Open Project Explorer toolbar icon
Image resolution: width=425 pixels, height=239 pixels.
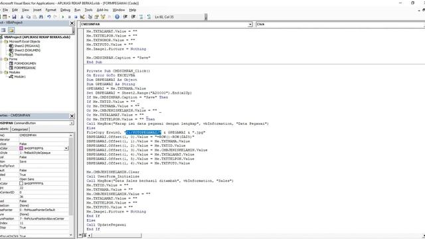tap(90, 17)
